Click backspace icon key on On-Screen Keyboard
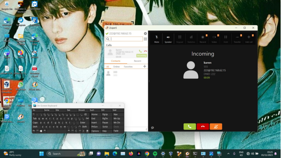281x158 pixels. tap(86, 115)
